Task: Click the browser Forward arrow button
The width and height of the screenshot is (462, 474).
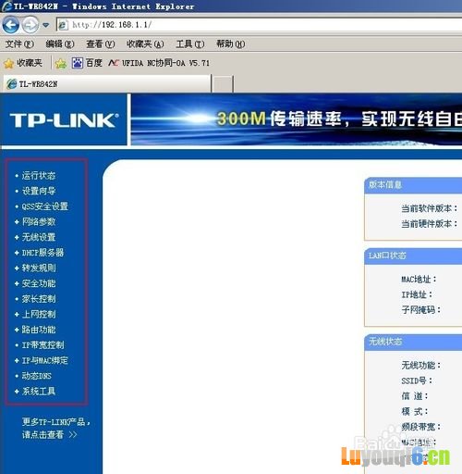Action: click(30, 25)
